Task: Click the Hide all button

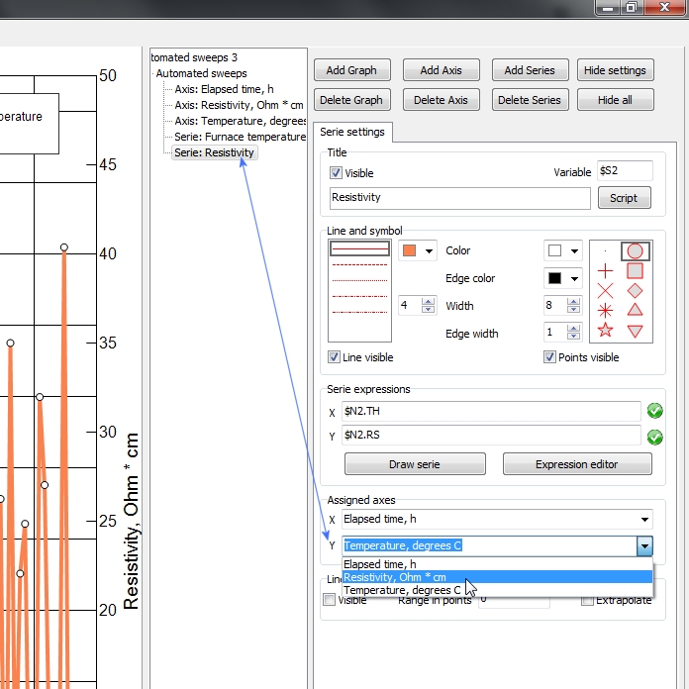Action: point(615,100)
